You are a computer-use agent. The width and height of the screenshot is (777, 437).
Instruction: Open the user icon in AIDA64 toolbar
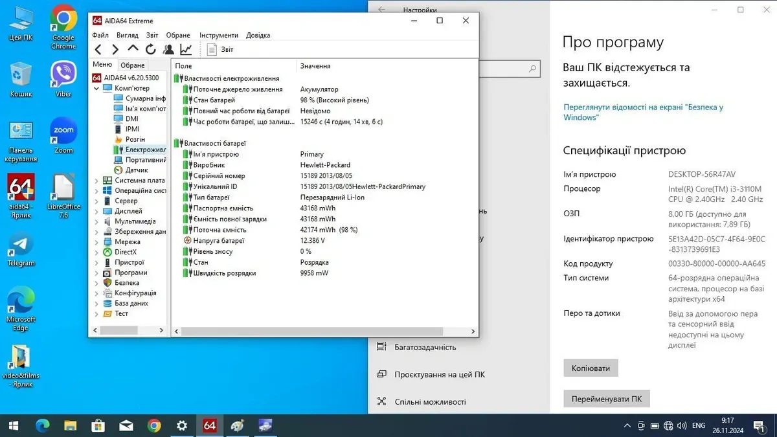[x=168, y=49]
